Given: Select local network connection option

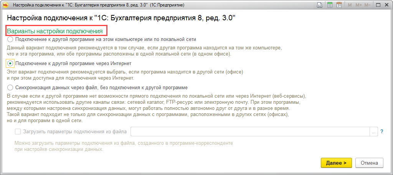Looking at the screenshot, I should 10,39.
